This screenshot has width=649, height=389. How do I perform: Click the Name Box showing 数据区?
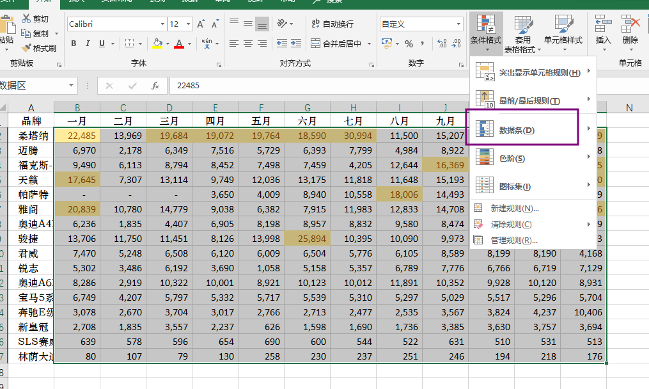[x=32, y=85]
